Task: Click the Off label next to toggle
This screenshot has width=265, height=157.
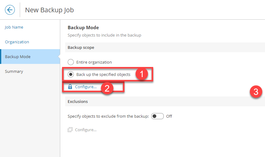Action: click(169, 116)
